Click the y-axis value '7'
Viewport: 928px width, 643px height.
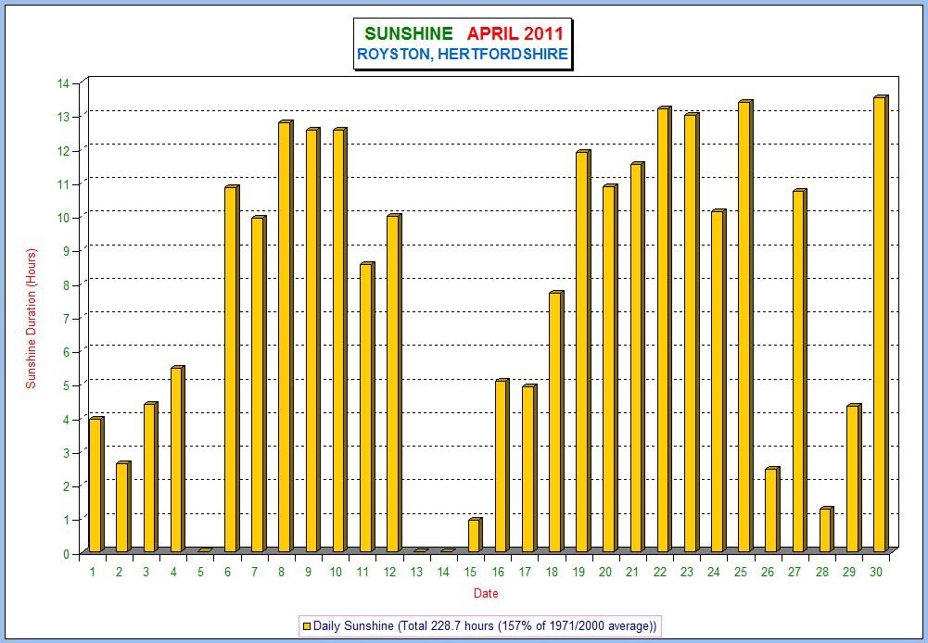point(67,319)
